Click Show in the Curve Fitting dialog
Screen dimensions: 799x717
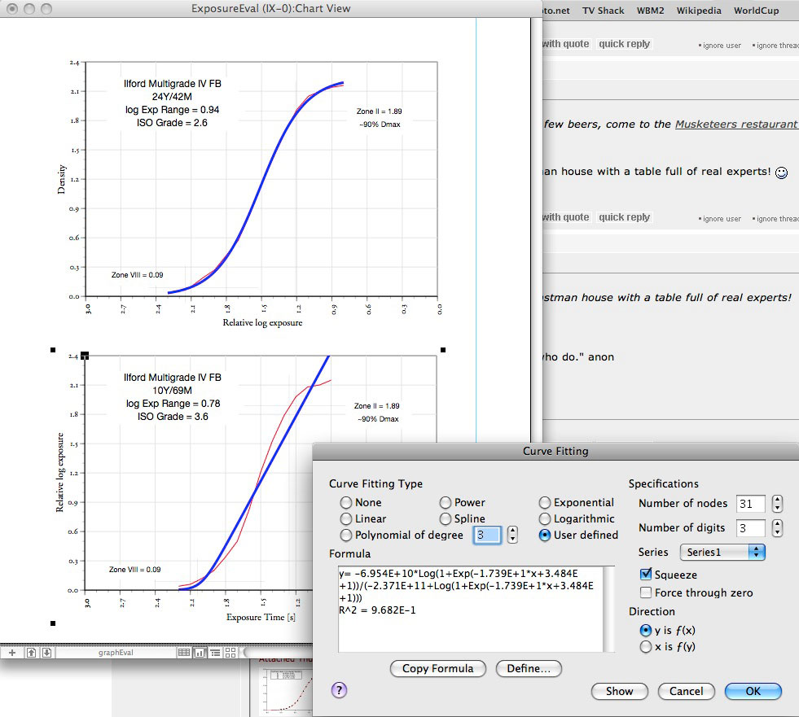coord(620,691)
